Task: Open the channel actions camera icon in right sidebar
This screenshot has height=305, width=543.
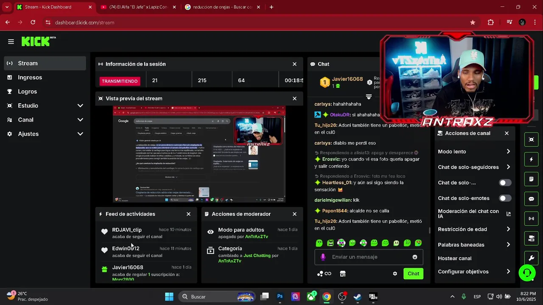Action: (531, 238)
